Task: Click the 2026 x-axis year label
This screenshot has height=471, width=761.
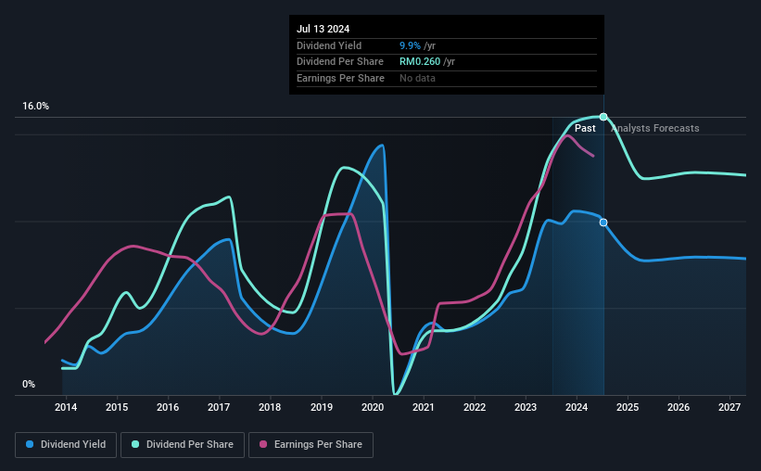Action: (x=679, y=407)
